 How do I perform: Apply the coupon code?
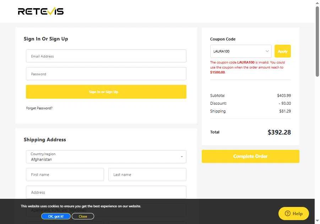click(x=283, y=51)
